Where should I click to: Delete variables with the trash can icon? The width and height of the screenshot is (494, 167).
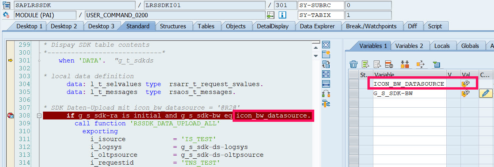(x=354, y=64)
